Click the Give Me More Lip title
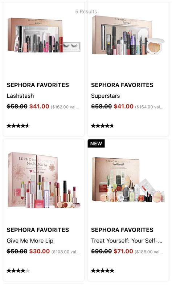This screenshot has width=172, height=285. [30, 241]
